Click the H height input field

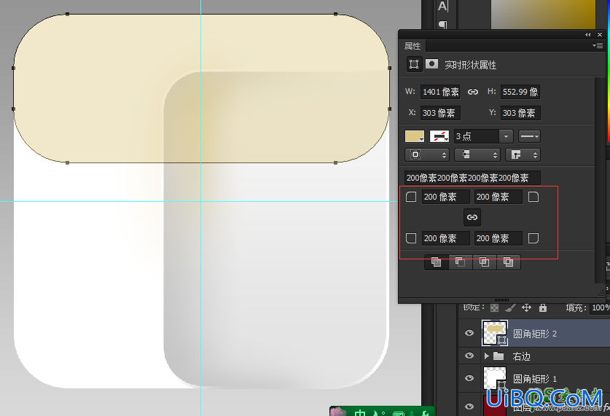520,92
